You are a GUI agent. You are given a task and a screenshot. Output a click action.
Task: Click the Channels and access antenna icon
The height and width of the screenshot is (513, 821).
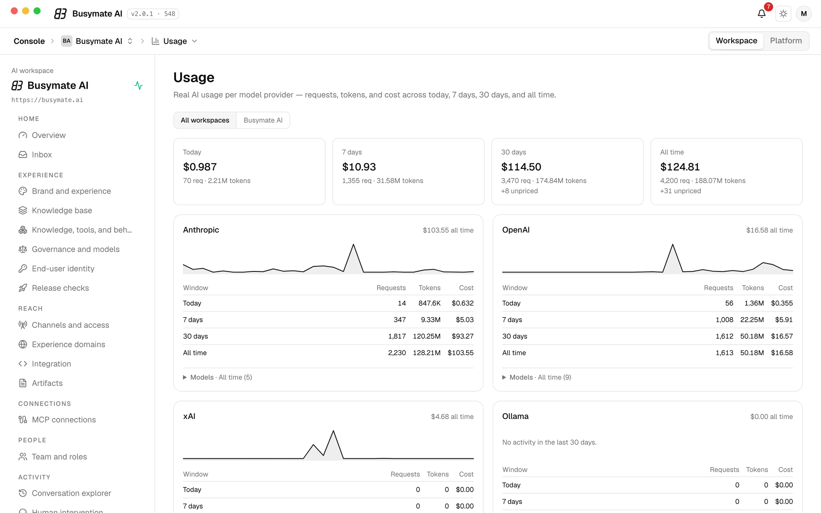[23, 325]
